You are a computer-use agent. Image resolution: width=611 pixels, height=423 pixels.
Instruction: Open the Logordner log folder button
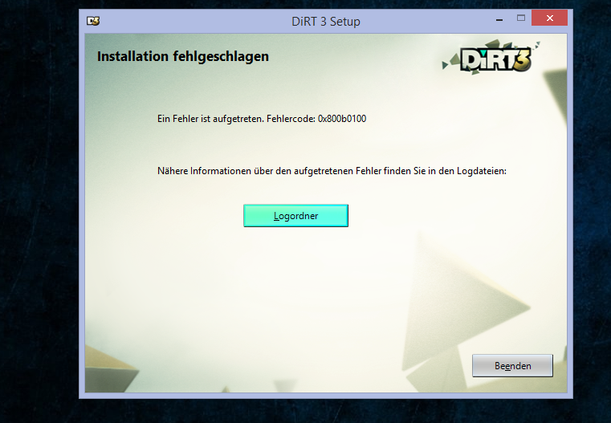295,215
